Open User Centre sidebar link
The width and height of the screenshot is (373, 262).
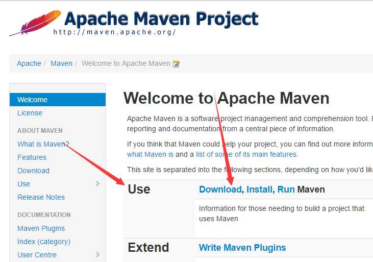pos(37,255)
